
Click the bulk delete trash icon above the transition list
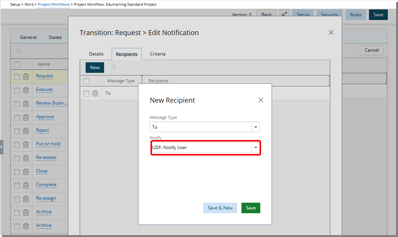(18, 51)
